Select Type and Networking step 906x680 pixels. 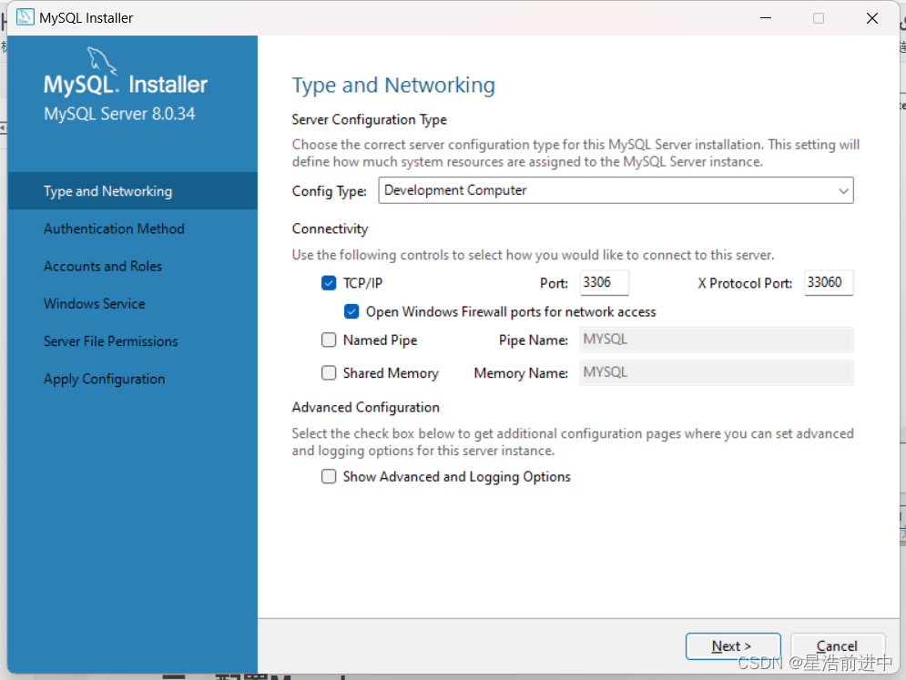pyautogui.click(x=133, y=190)
